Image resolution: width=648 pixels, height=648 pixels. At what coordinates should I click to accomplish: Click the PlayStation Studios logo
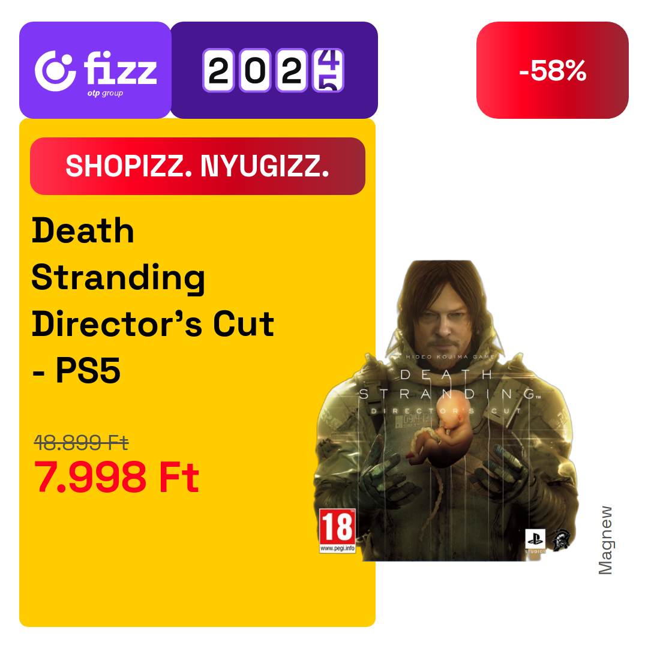click(535, 541)
